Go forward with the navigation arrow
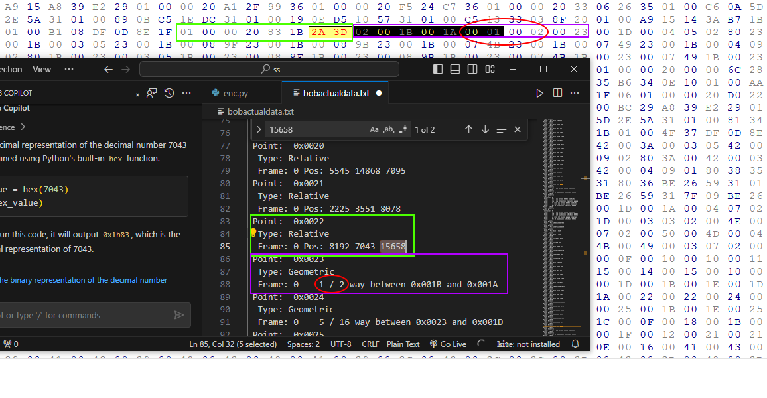Viewport: 767px width, 398px height. click(125, 70)
